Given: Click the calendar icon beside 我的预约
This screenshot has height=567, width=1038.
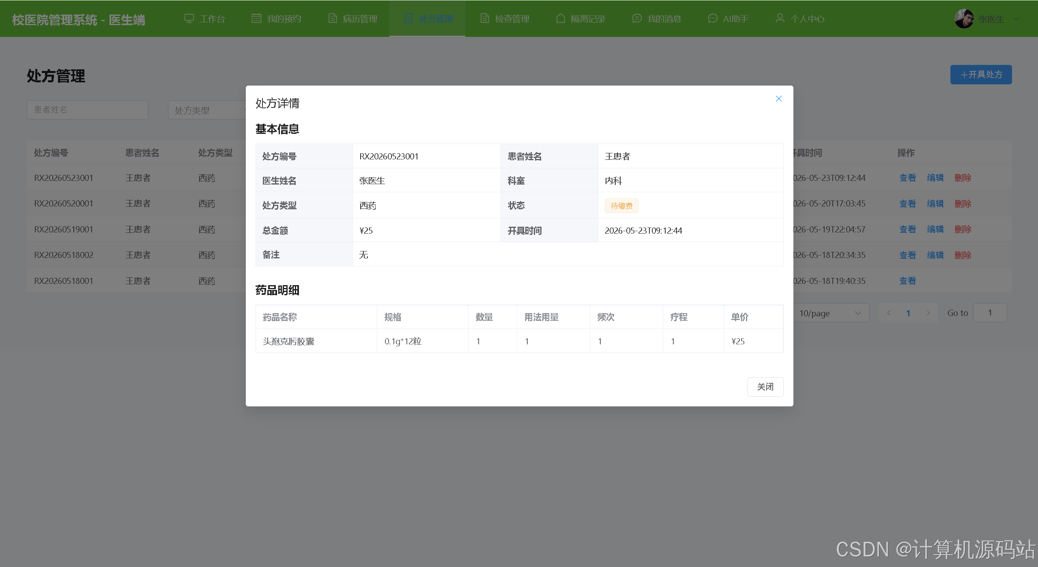Looking at the screenshot, I should pyautogui.click(x=256, y=18).
